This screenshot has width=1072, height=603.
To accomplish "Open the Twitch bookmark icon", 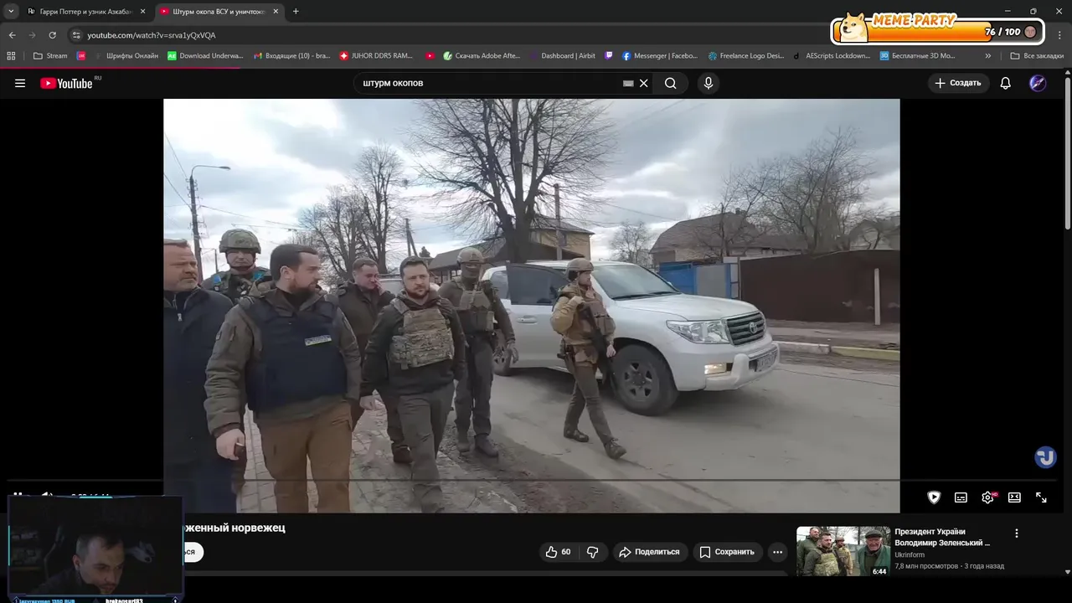I will 609,56.
